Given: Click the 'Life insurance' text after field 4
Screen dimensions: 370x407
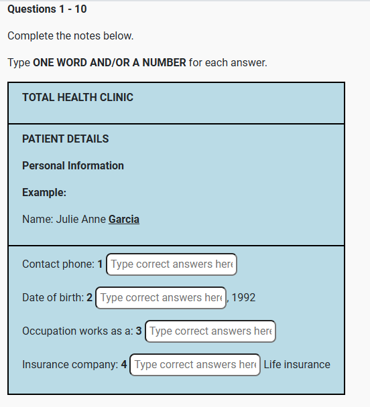Looking at the screenshot, I should [x=297, y=365].
